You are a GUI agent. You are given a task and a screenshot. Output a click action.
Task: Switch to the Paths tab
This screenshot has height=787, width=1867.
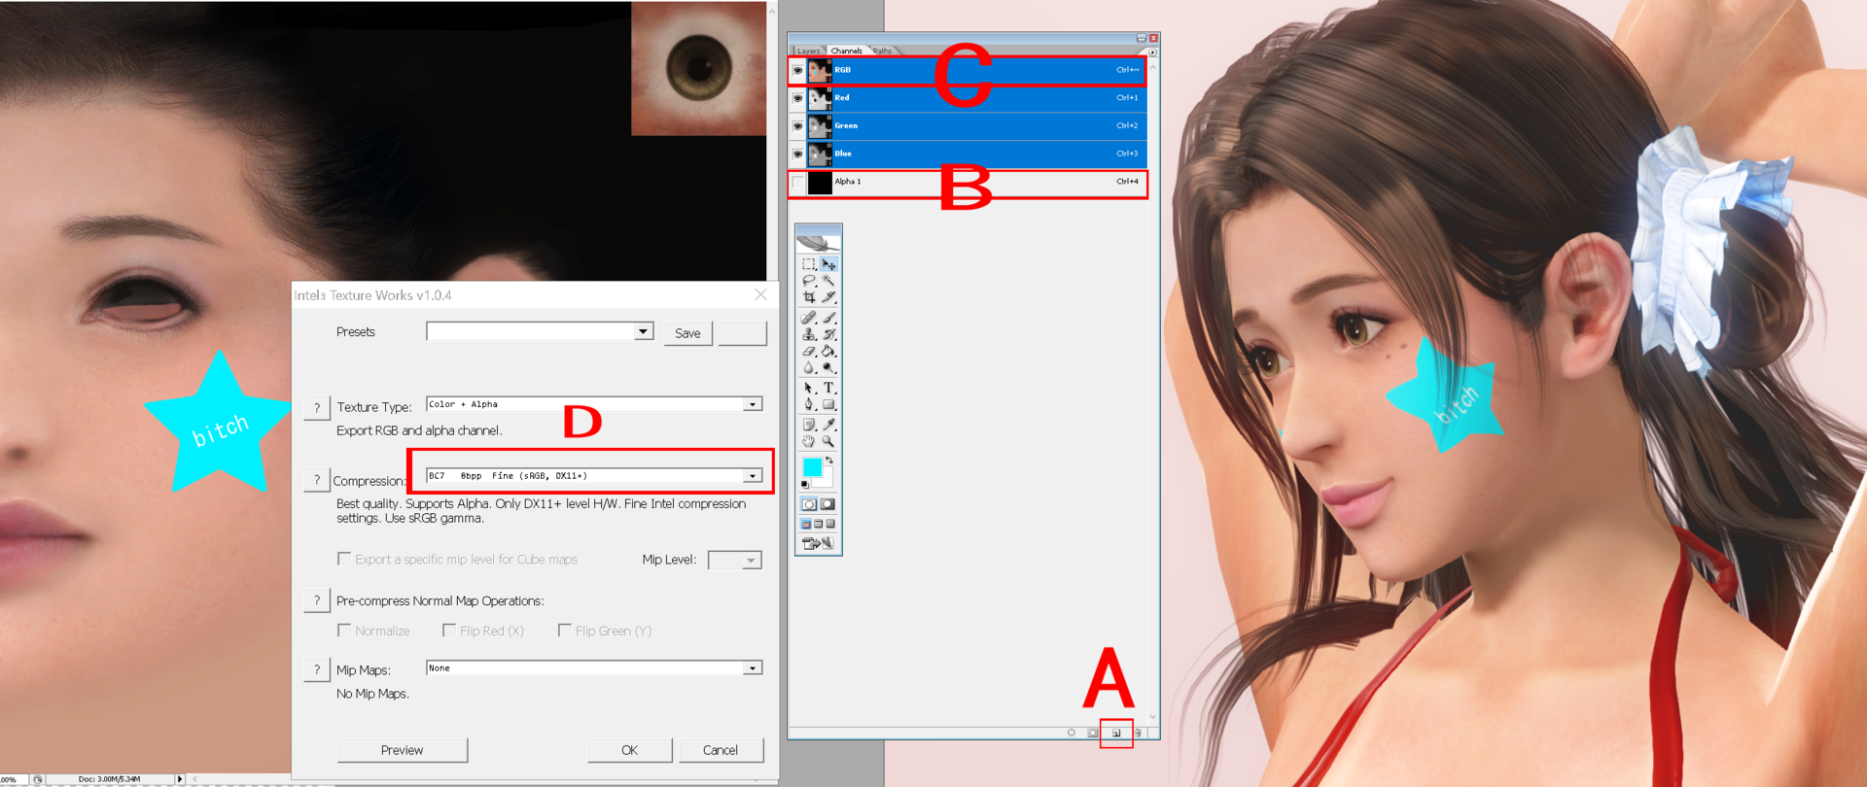(x=882, y=51)
